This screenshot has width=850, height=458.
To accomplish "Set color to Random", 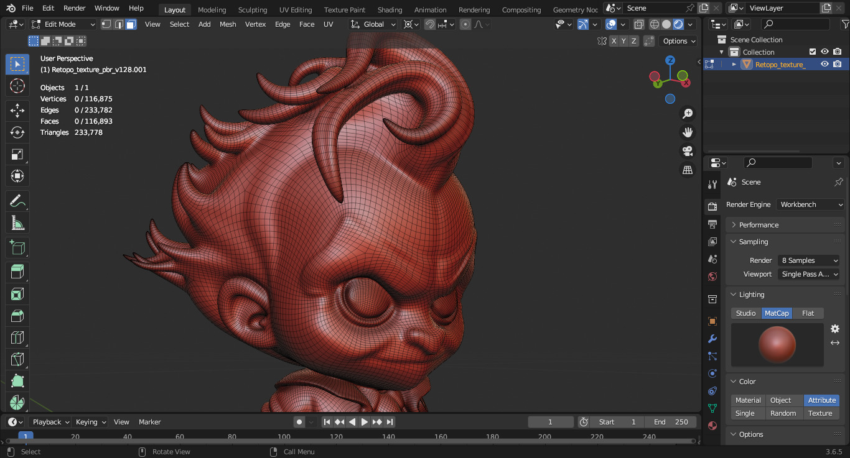I will click(783, 413).
